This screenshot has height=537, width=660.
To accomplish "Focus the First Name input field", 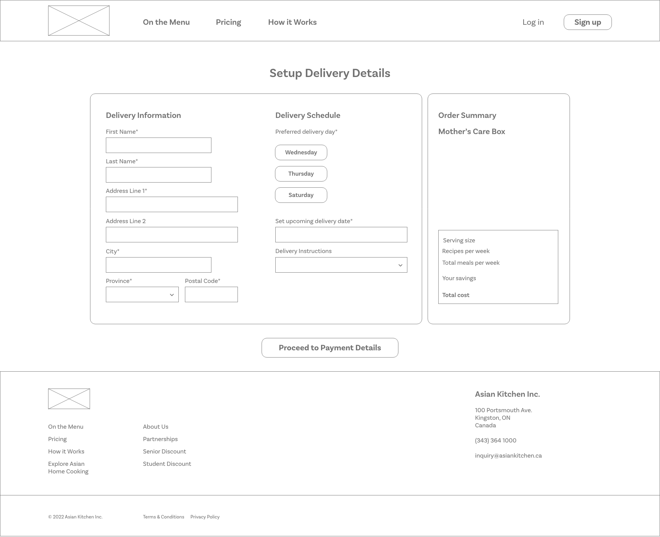I will click(x=158, y=145).
